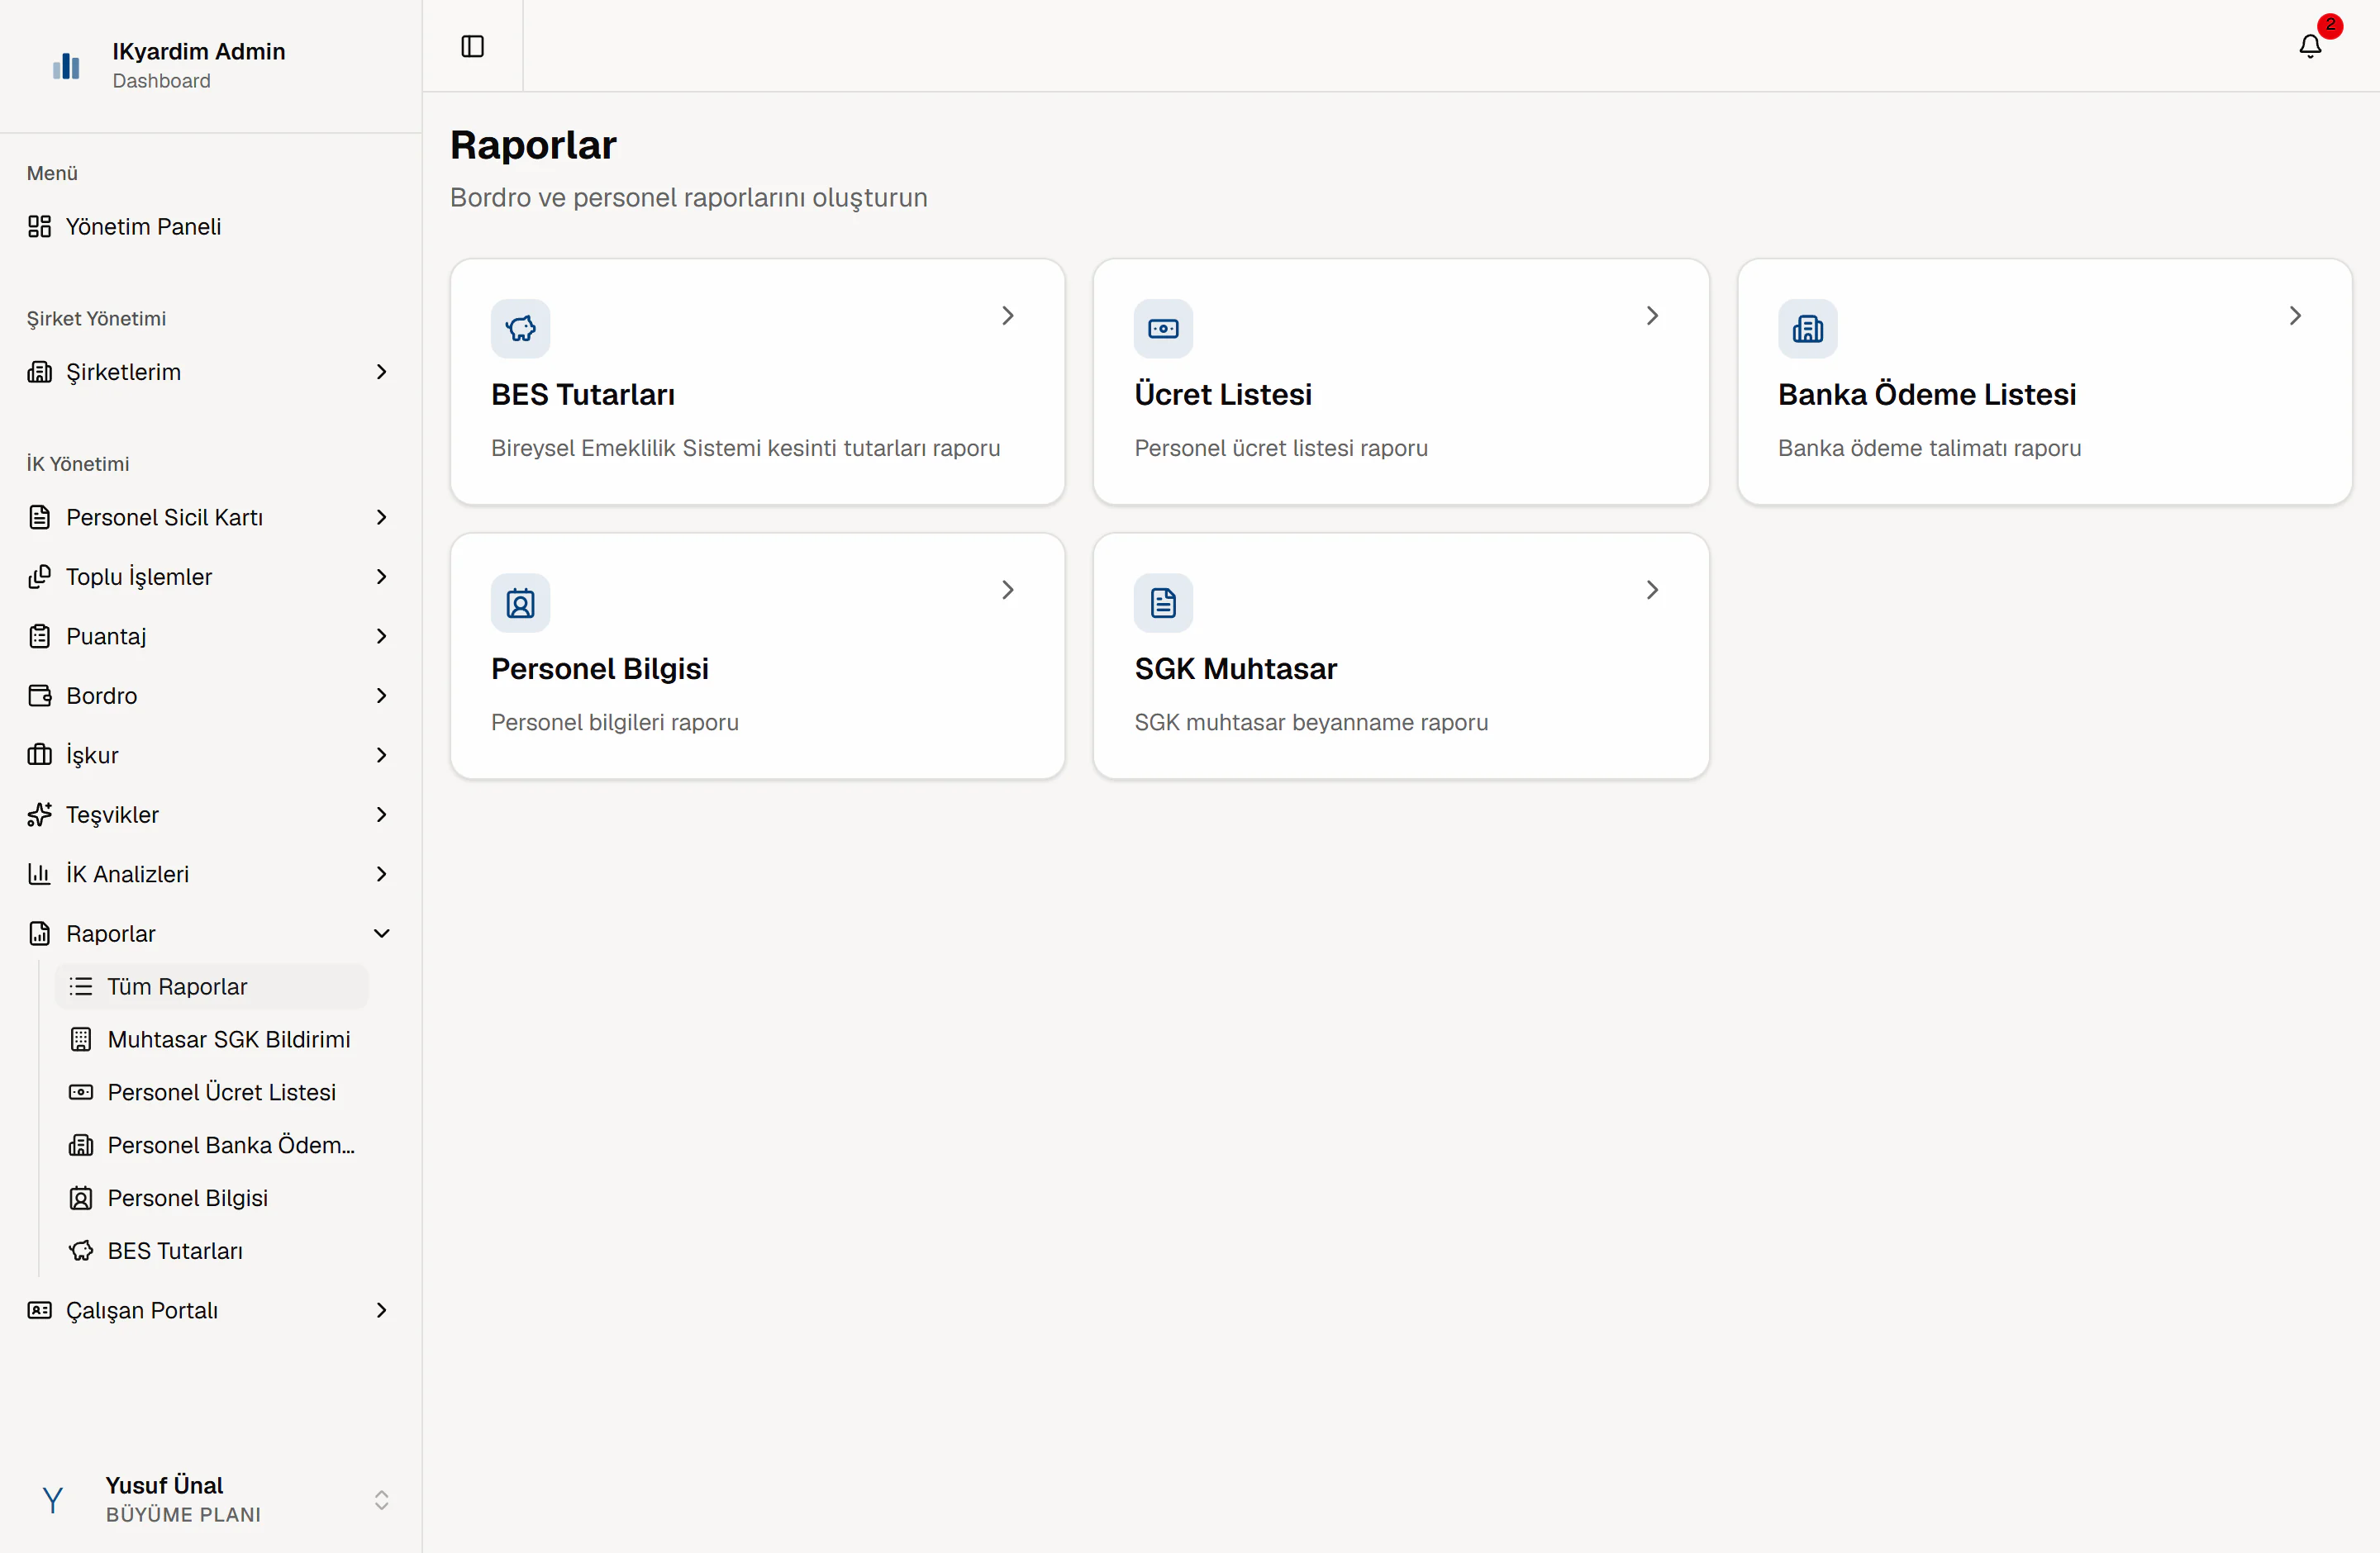Expand the Çalışan Portalı chevron
Screen dimensions: 2380x1553
[x=381, y=1310]
